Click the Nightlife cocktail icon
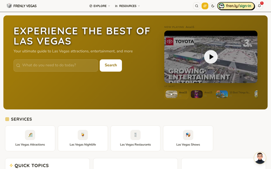 (x=83, y=135)
